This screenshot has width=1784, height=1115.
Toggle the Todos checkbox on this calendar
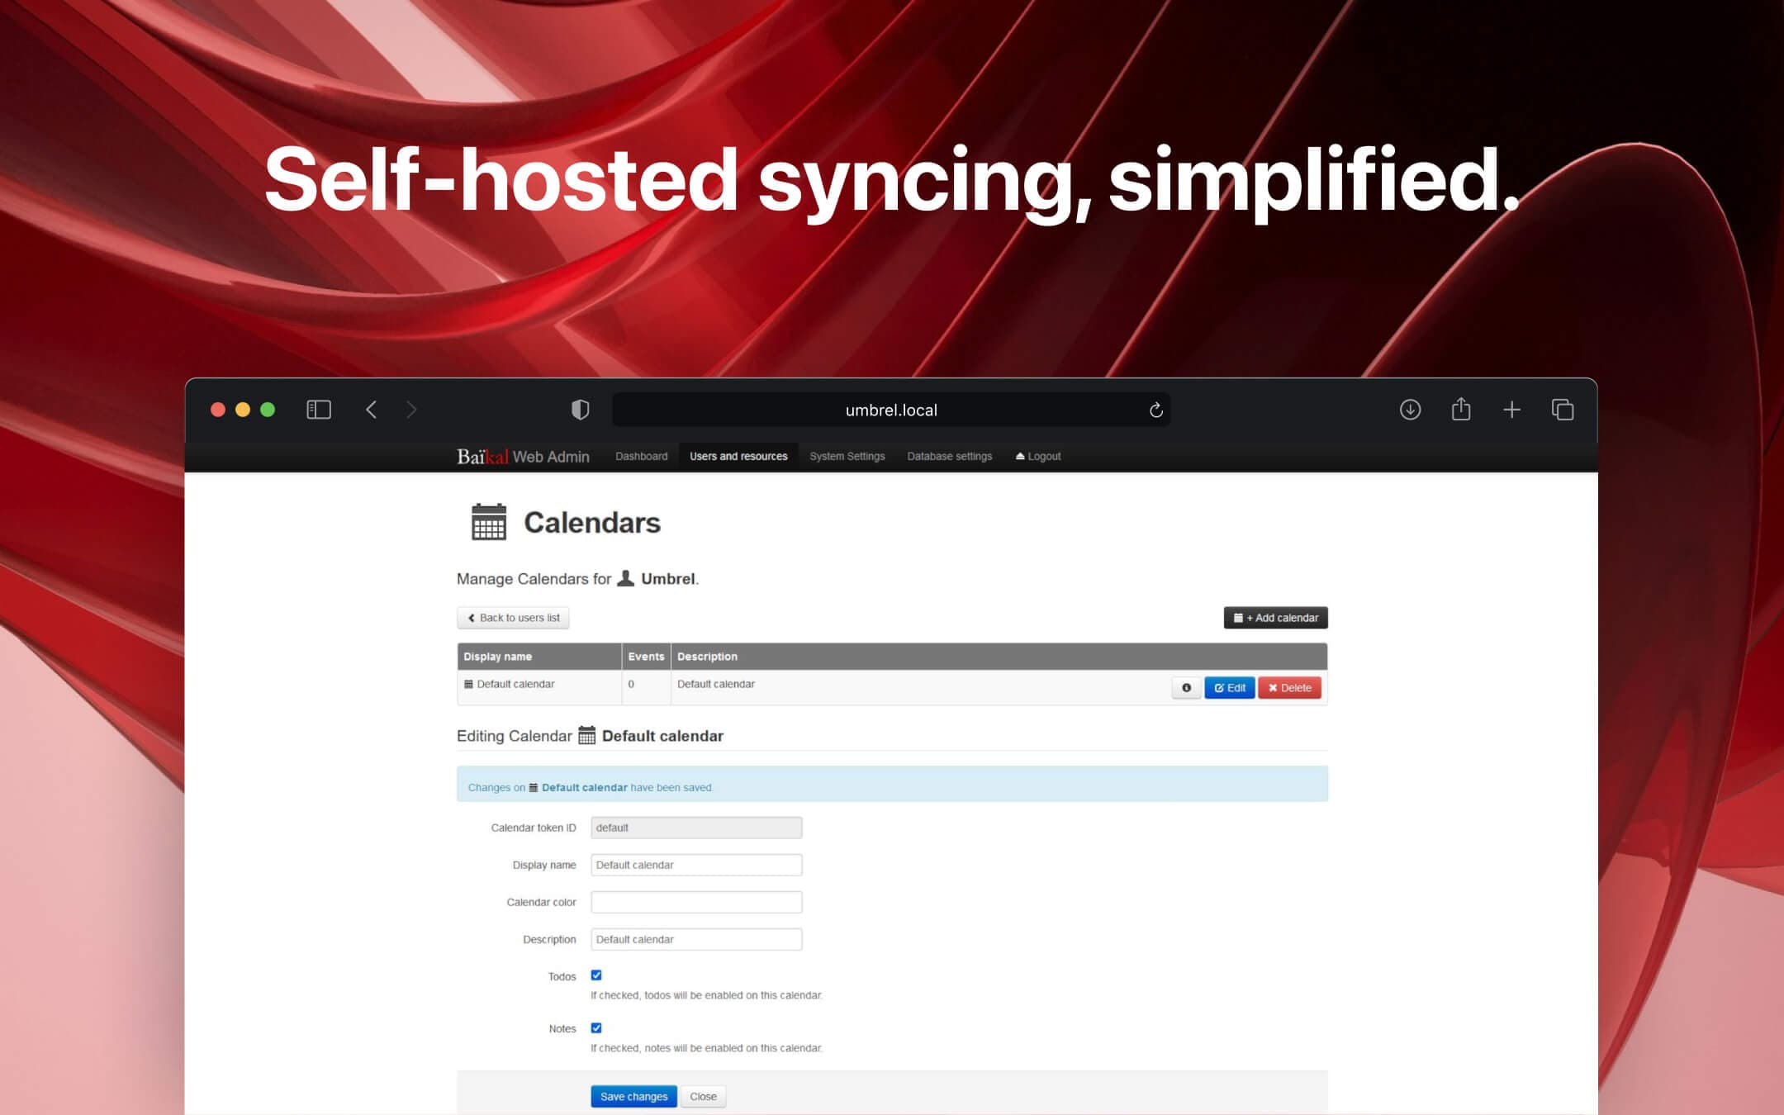coord(595,975)
